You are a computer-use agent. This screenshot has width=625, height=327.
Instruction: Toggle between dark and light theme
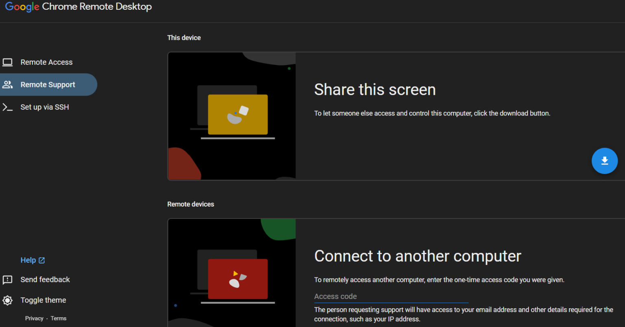click(43, 300)
